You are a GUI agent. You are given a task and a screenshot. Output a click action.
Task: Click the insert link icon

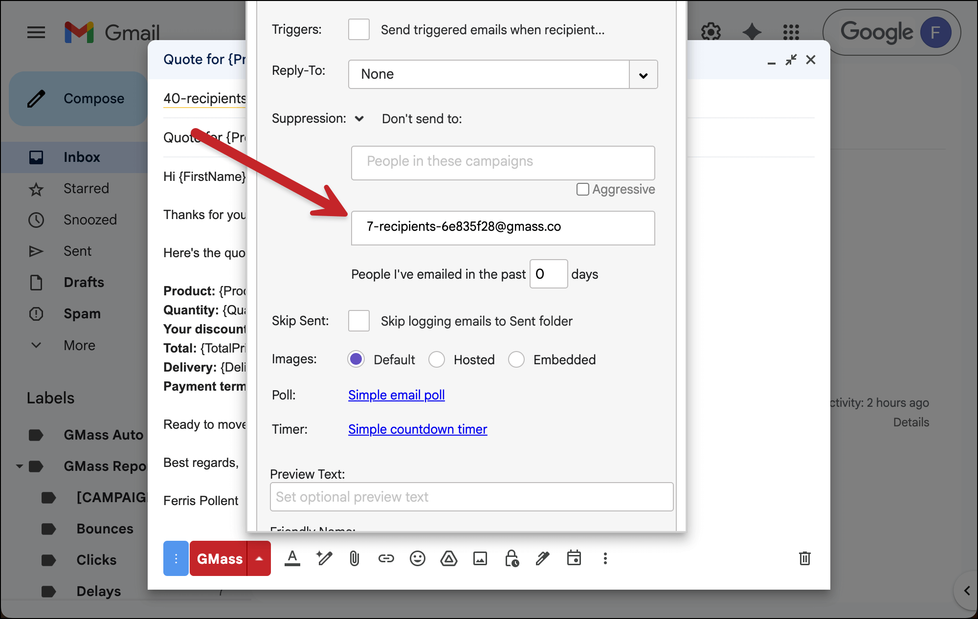[x=386, y=558]
